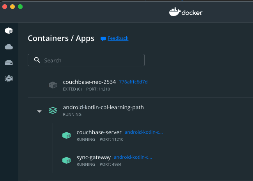Click the grey couchbase-neo-2534 container icon
This screenshot has height=181, width=253.
coord(53,85)
